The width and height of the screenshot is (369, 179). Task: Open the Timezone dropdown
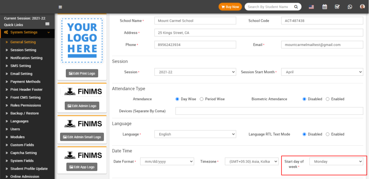[252, 161]
